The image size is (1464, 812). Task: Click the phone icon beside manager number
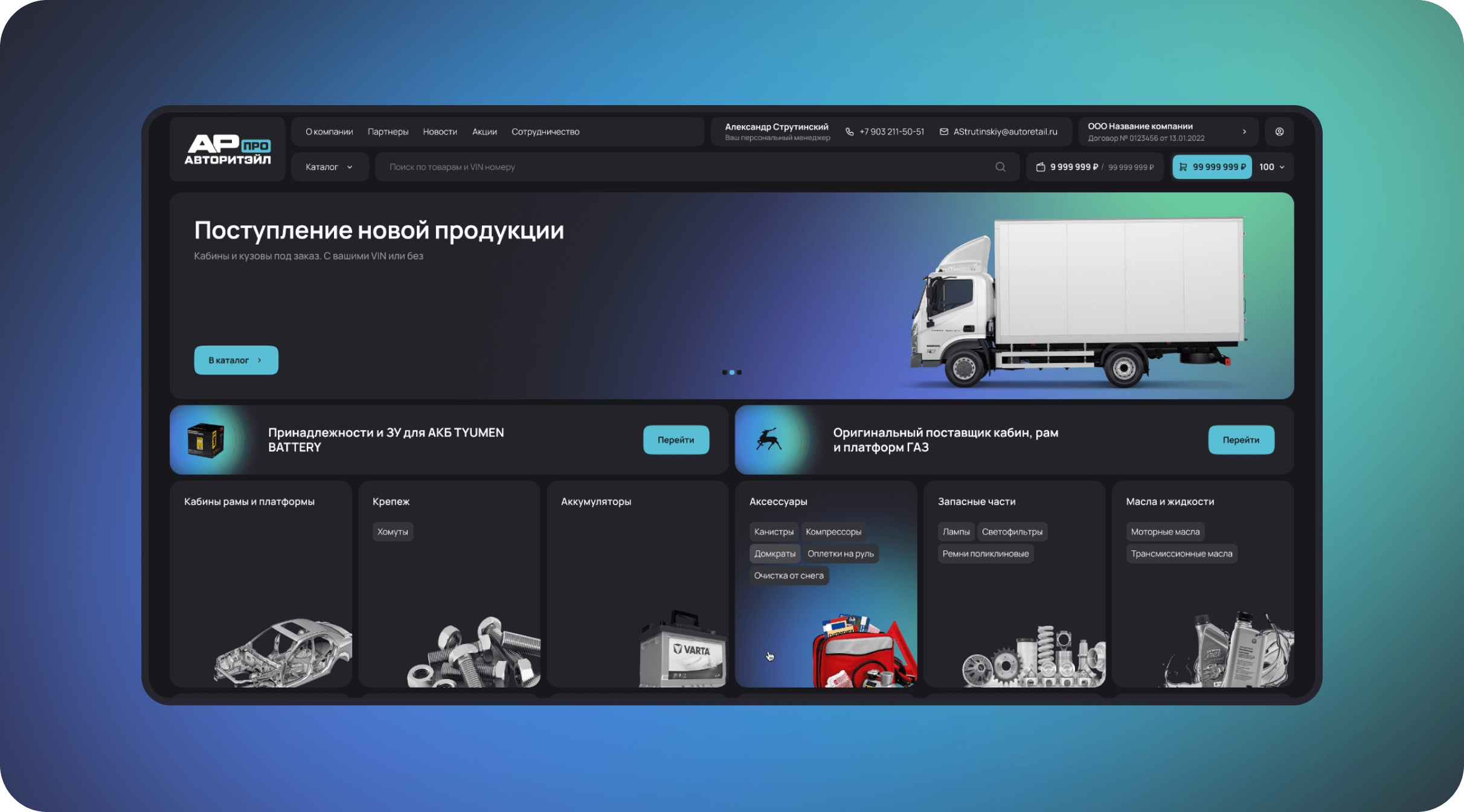(849, 132)
